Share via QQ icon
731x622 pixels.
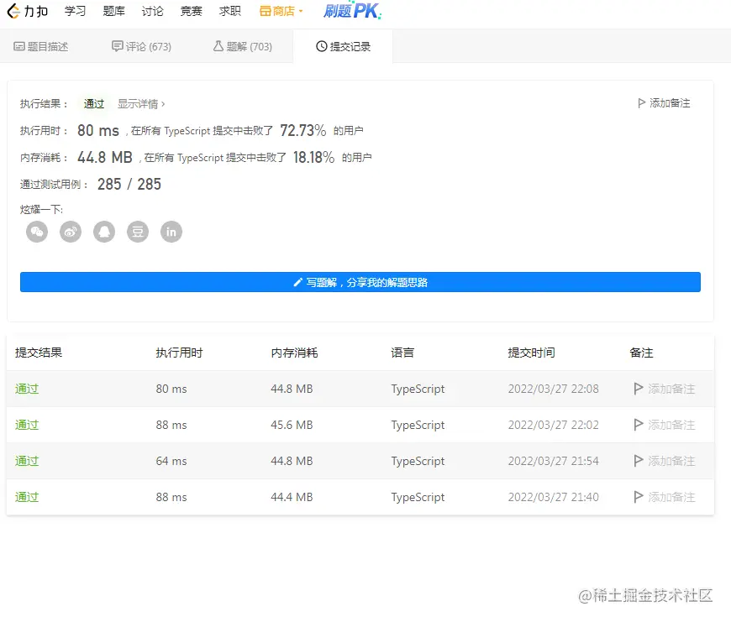[104, 232]
